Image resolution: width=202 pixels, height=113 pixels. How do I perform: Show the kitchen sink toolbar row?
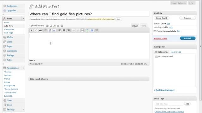[97, 30]
